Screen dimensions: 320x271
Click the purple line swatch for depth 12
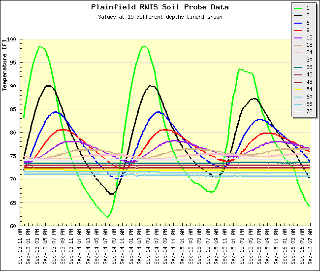(298, 37)
